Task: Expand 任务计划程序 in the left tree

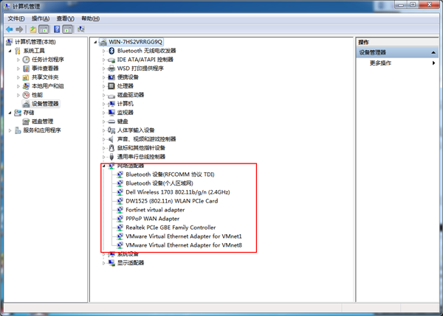Action: [x=18, y=60]
